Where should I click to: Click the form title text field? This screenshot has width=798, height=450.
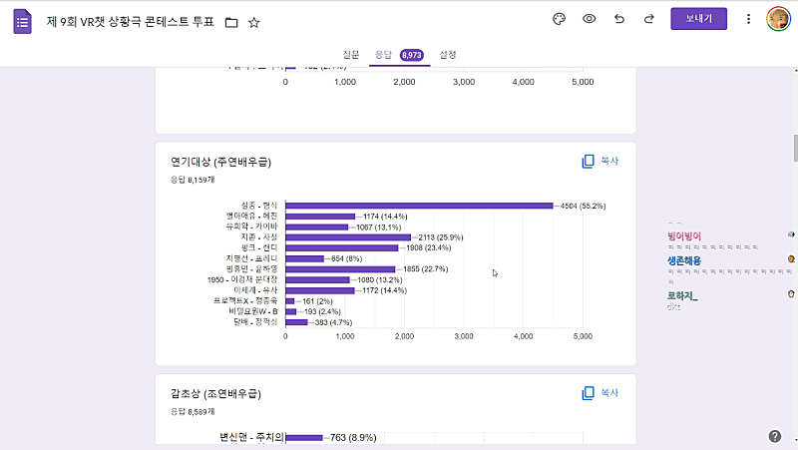pyautogui.click(x=132, y=22)
